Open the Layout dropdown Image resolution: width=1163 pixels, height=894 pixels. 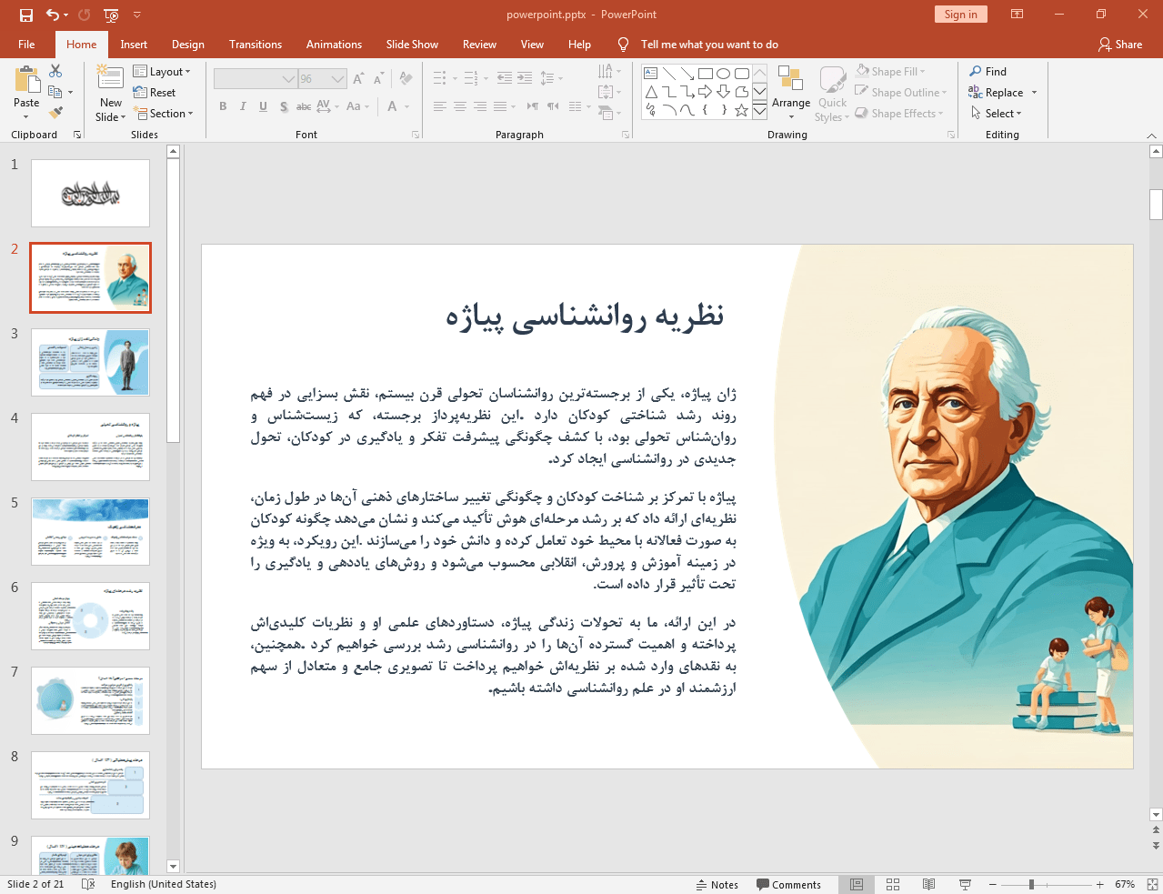pyautogui.click(x=164, y=70)
